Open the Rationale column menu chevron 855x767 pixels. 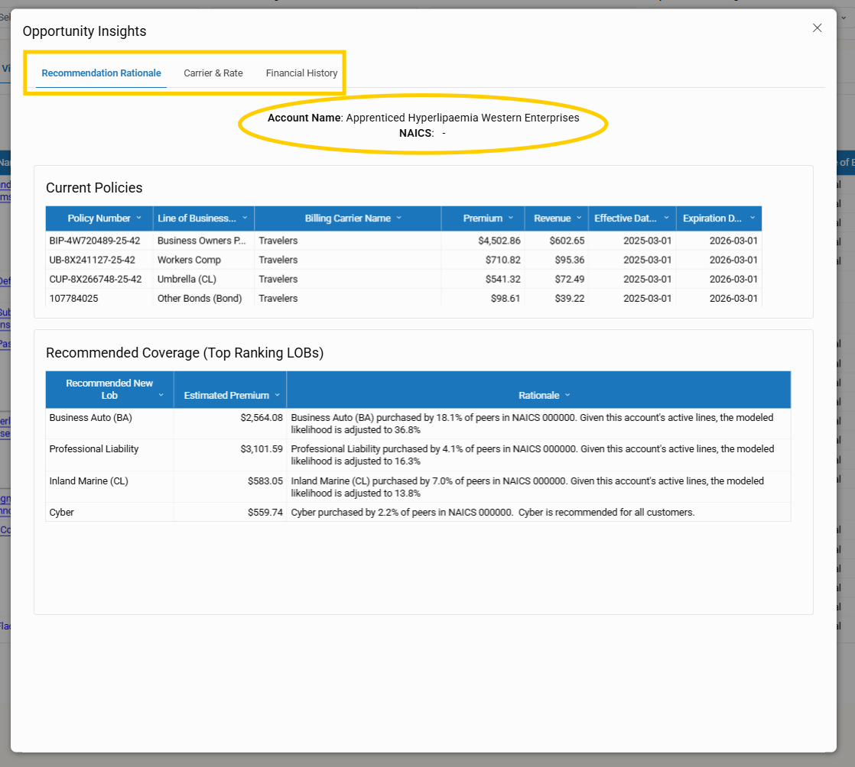coord(567,395)
